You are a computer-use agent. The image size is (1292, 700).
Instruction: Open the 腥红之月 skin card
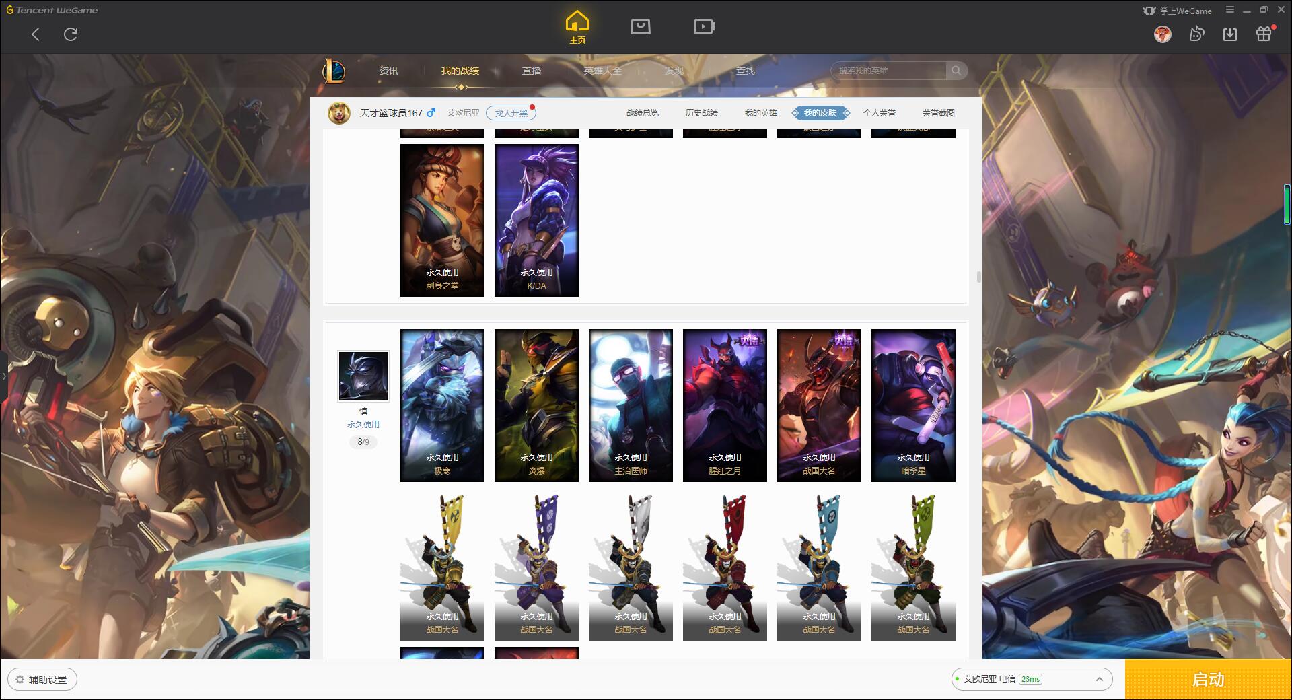(725, 405)
